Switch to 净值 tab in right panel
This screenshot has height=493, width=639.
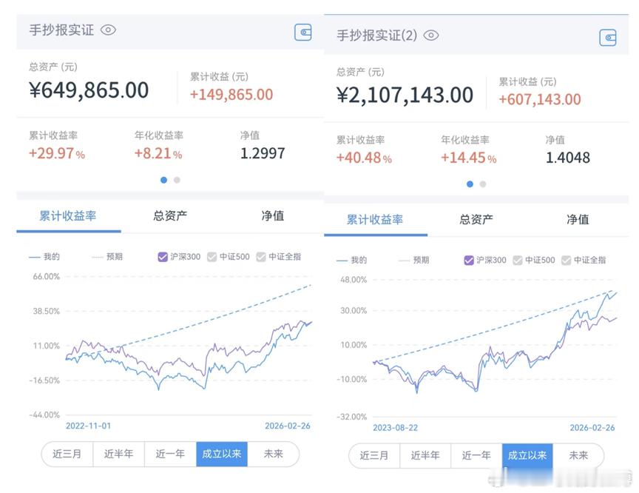point(578,220)
